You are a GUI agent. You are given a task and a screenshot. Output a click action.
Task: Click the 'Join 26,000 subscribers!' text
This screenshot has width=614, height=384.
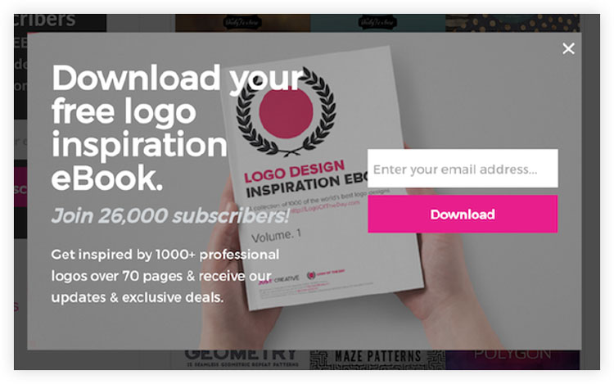coord(170,215)
